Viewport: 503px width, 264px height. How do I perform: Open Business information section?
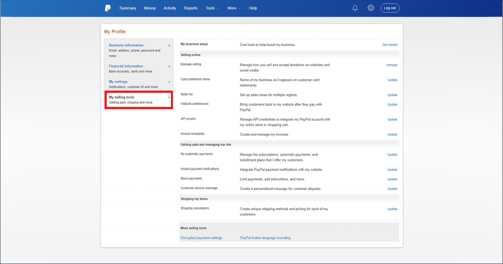tap(126, 45)
